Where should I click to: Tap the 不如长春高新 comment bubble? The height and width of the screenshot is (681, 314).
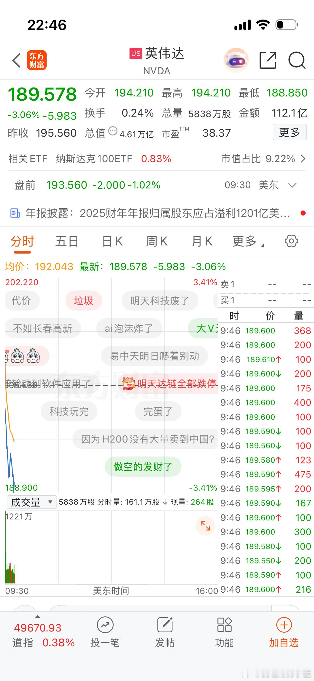click(x=43, y=328)
